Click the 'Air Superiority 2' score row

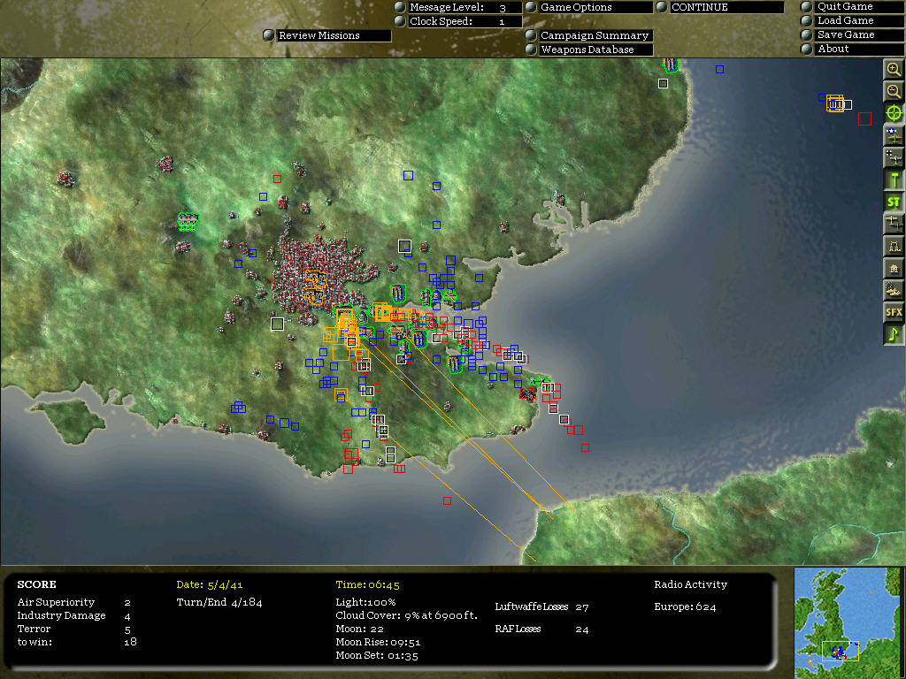tap(74, 602)
